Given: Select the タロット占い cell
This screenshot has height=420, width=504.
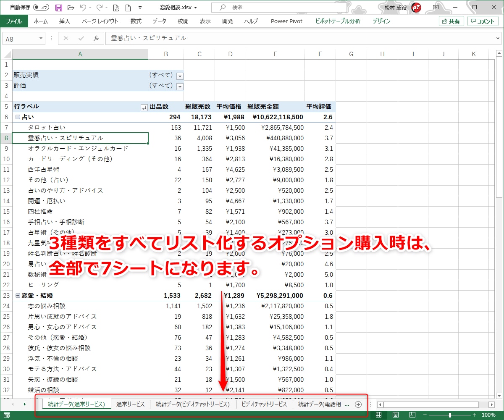Looking at the screenshot, I should [x=80, y=127].
